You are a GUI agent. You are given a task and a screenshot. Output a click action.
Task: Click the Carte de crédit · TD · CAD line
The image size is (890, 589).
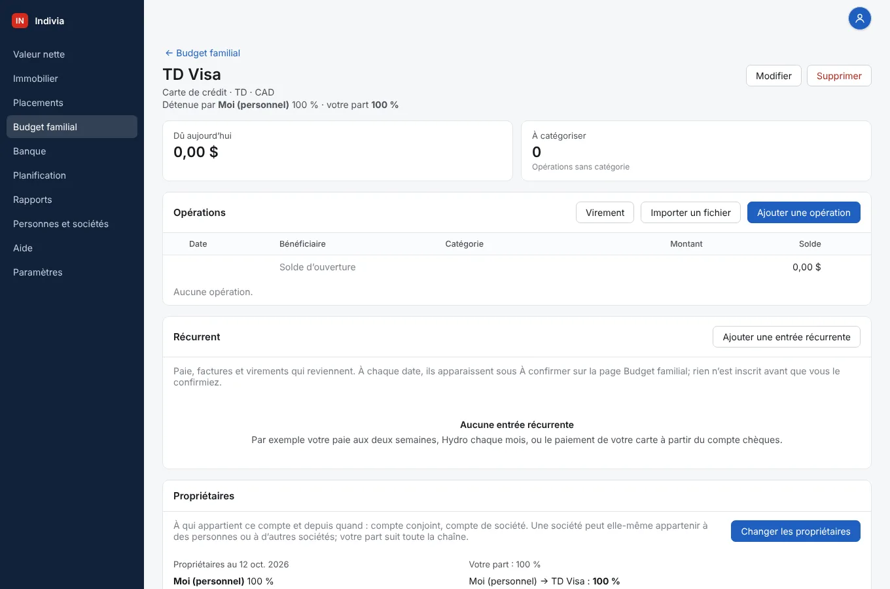point(219,92)
